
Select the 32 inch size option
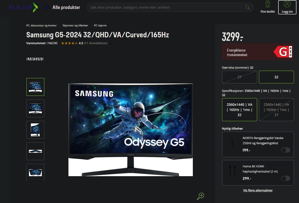[x=276, y=77]
